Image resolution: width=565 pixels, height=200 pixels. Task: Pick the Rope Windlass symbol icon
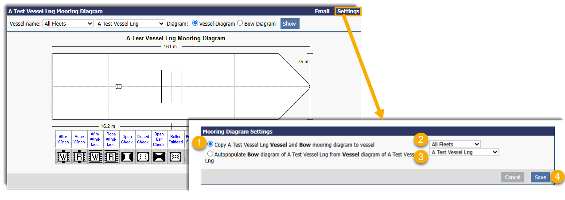[x=111, y=157]
